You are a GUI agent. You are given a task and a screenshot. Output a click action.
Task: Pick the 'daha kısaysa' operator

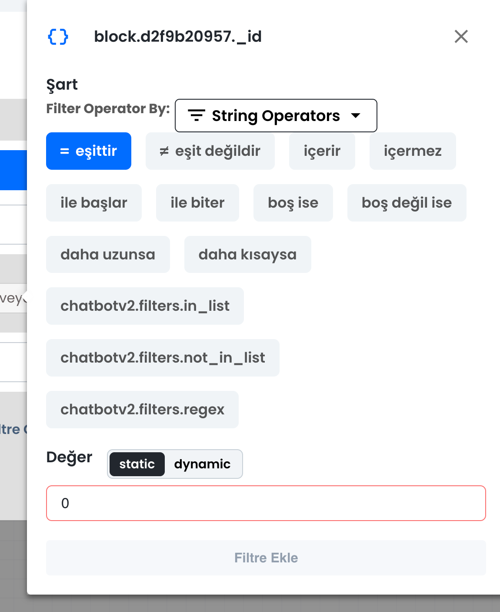click(247, 255)
